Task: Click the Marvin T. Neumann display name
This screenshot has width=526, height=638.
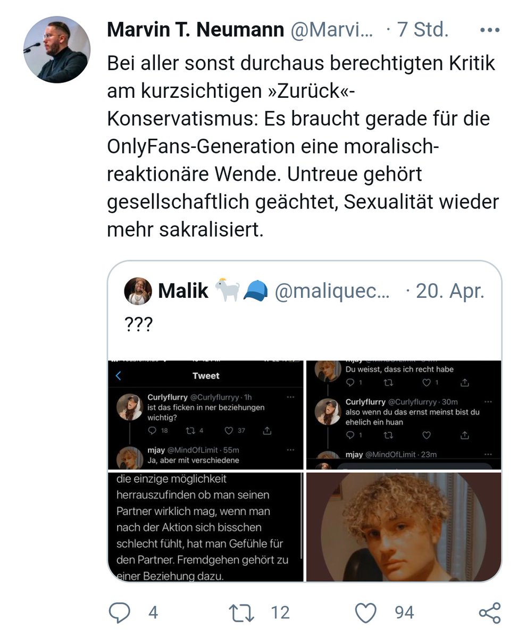Action: pyautogui.click(x=195, y=30)
